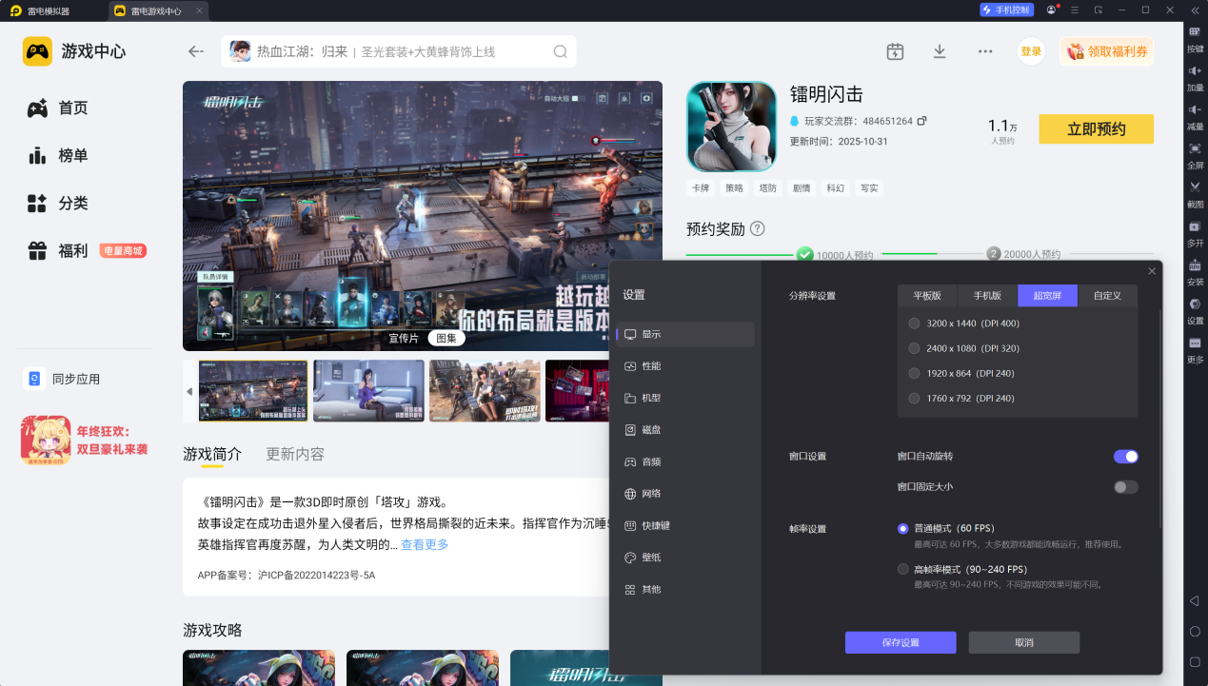
Task: Click the 全屏 fullscreen icon
Action: point(1195,148)
